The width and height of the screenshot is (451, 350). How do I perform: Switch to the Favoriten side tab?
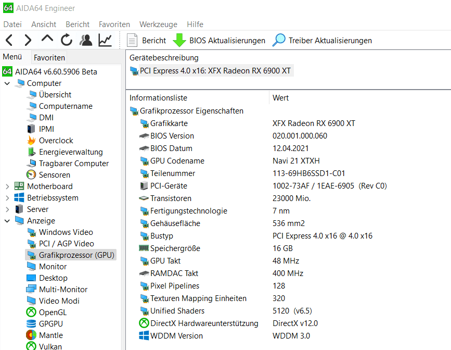[x=49, y=58]
